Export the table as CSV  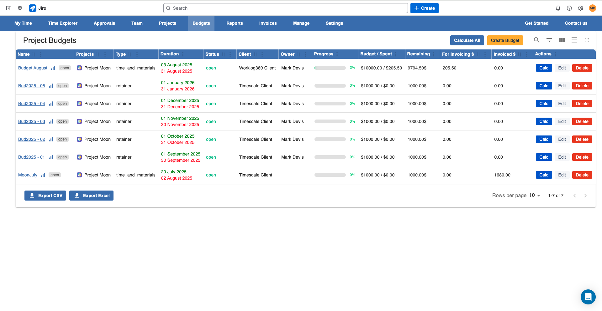[45, 196]
